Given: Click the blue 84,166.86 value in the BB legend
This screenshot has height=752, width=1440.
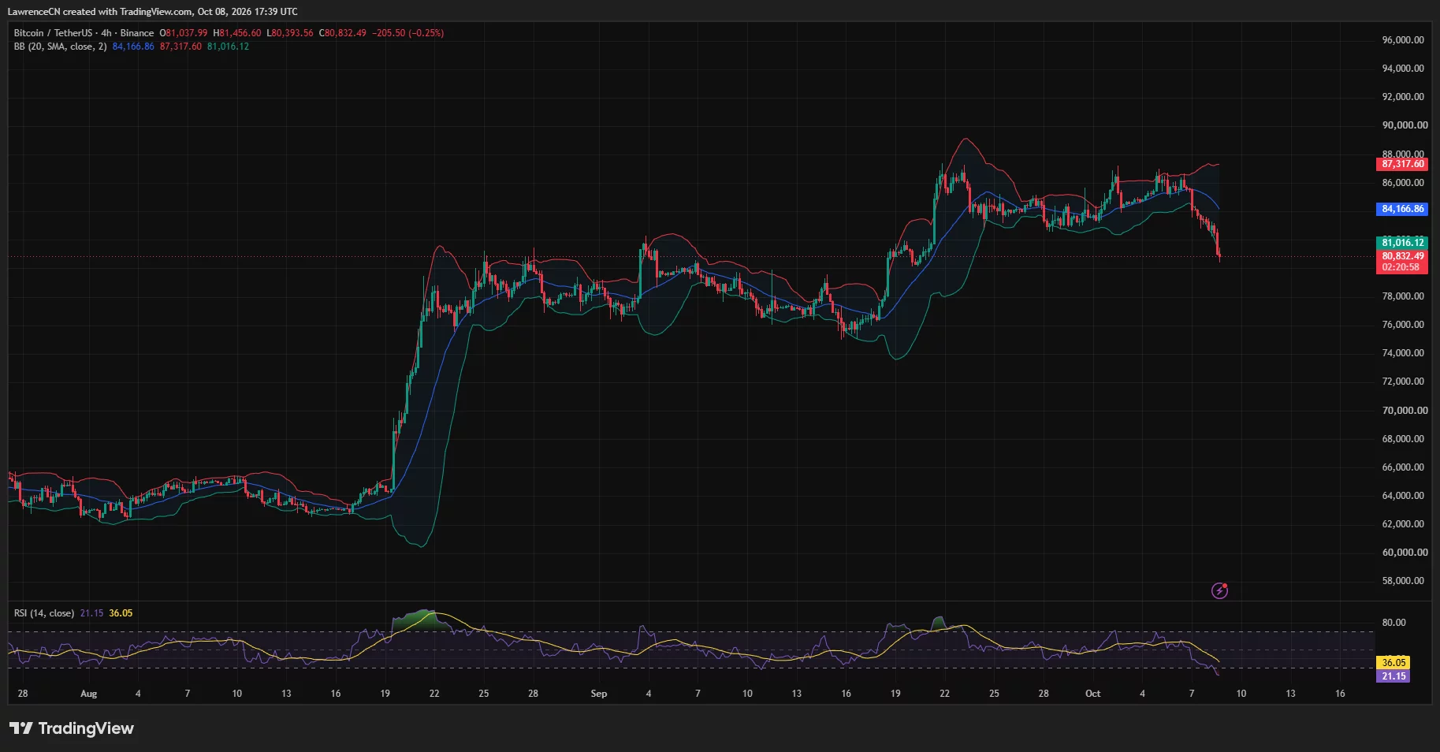Looking at the screenshot, I should [133, 47].
